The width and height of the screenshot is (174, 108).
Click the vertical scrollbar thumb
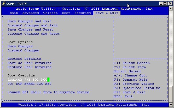[171, 94]
